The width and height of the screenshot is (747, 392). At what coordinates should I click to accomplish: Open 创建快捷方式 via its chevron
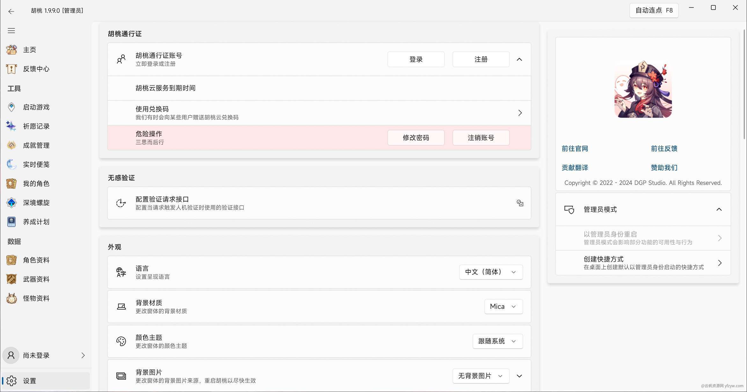[x=720, y=263]
